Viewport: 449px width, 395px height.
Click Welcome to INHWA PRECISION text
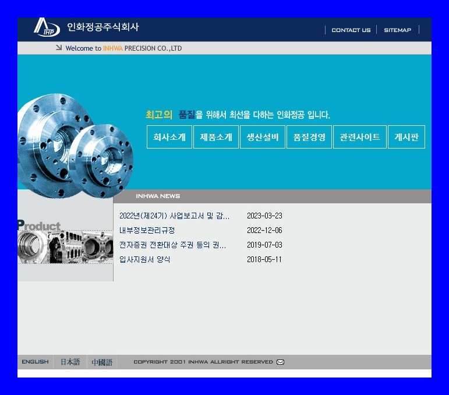tap(123, 48)
